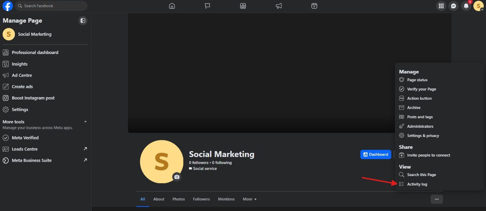The height and width of the screenshot is (211, 486).
Task: Click the Pages flag icon in top bar
Action: [208, 6]
